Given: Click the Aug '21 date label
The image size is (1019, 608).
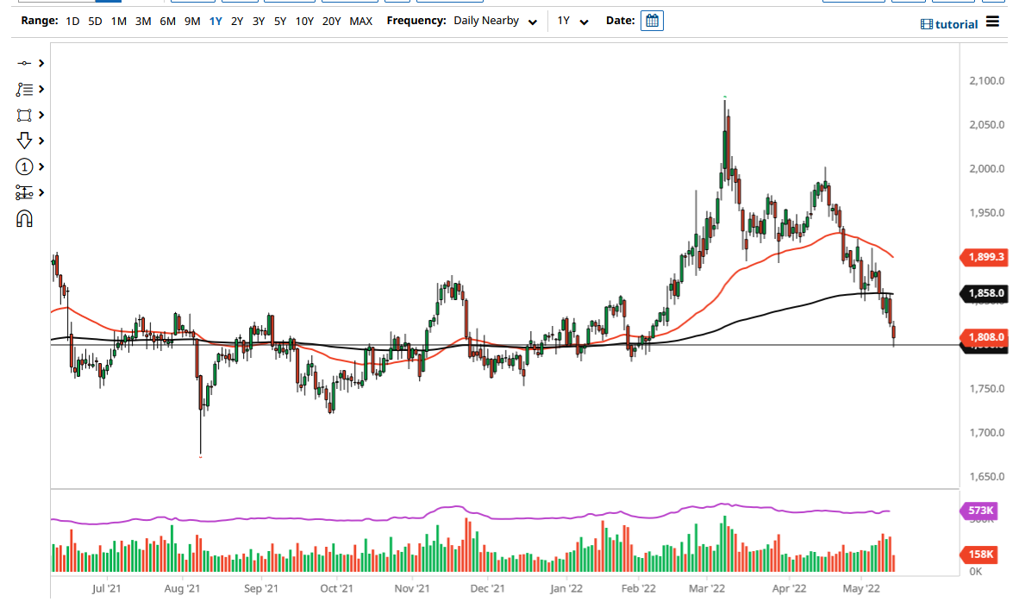Looking at the screenshot, I should (182, 588).
